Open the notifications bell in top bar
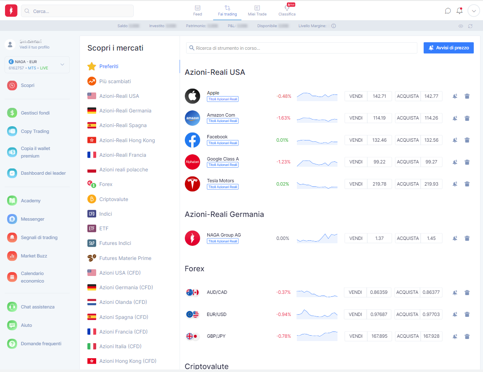The height and width of the screenshot is (372, 483). (x=459, y=11)
